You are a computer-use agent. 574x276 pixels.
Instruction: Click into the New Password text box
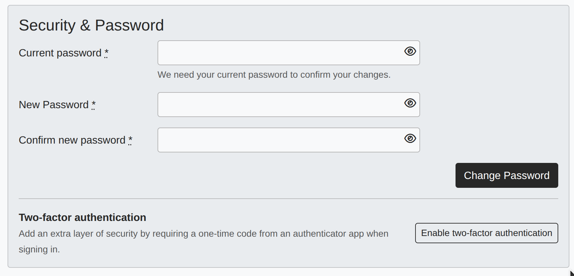click(x=279, y=105)
